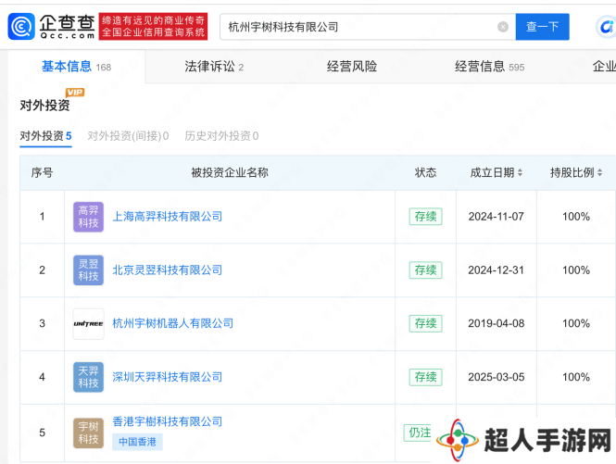Click the 宇树科技 brown logo icon
This screenshot has width=616, height=464.
pos(88,433)
